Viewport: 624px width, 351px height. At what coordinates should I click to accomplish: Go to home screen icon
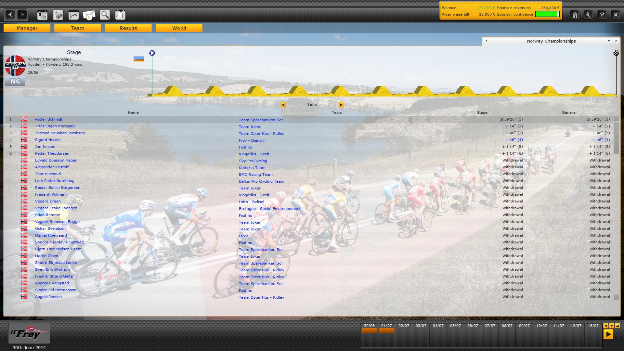pyautogui.click(x=575, y=15)
